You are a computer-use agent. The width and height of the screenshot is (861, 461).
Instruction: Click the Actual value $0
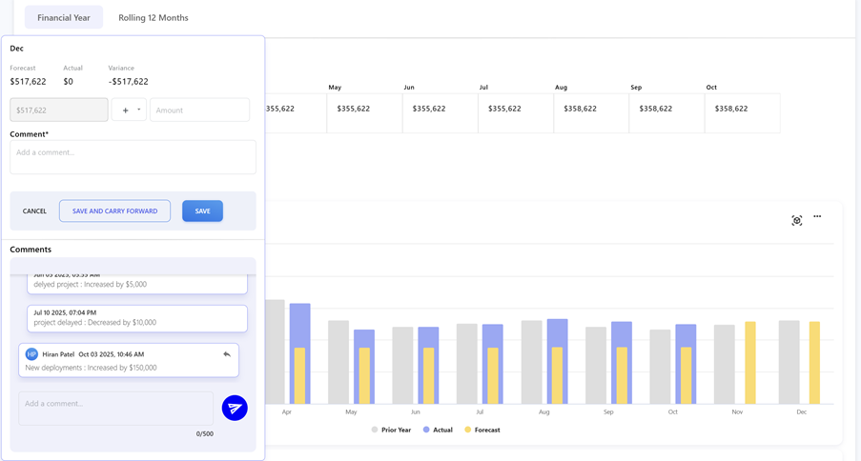click(x=68, y=82)
